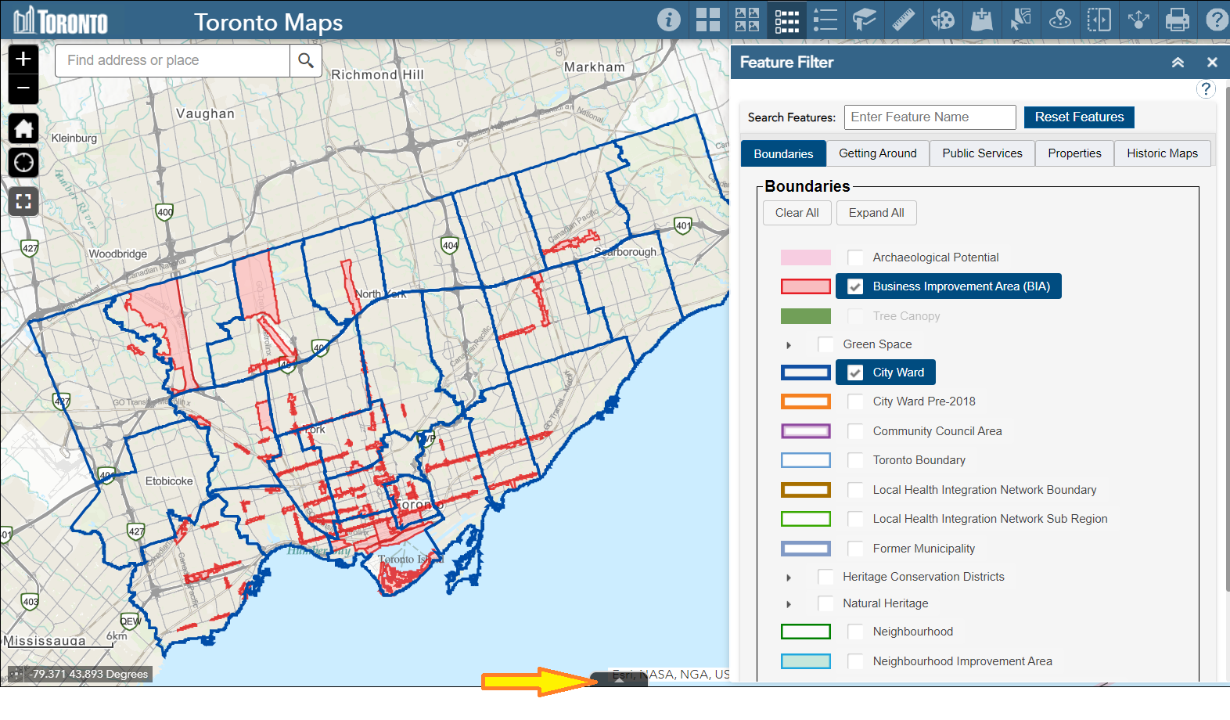
Task: Disable the City Ward layer checkbox
Action: (855, 373)
